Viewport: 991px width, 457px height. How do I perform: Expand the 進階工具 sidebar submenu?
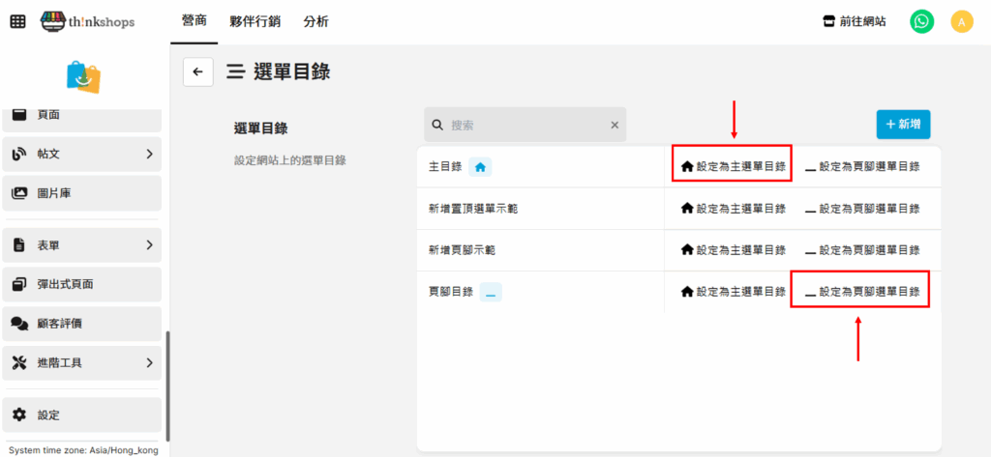[149, 363]
